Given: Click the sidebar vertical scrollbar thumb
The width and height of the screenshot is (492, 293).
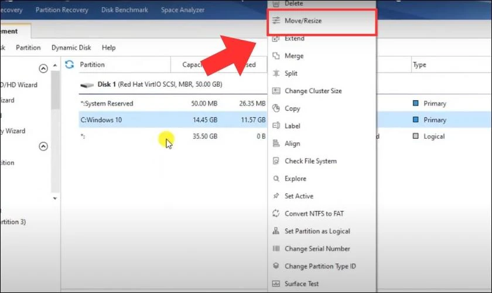Looking at the screenshot, I should (55, 90).
